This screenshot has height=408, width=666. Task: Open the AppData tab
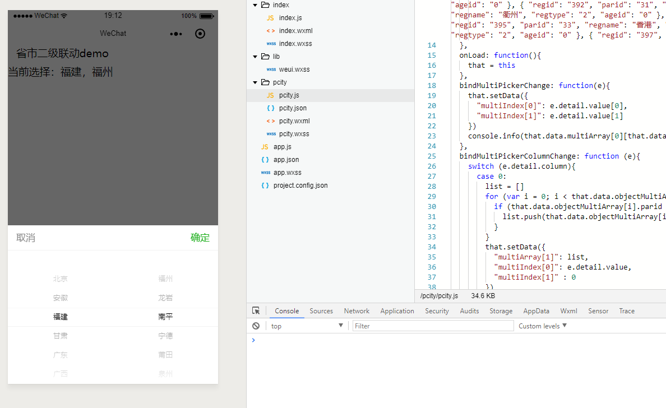pyautogui.click(x=536, y=311)
